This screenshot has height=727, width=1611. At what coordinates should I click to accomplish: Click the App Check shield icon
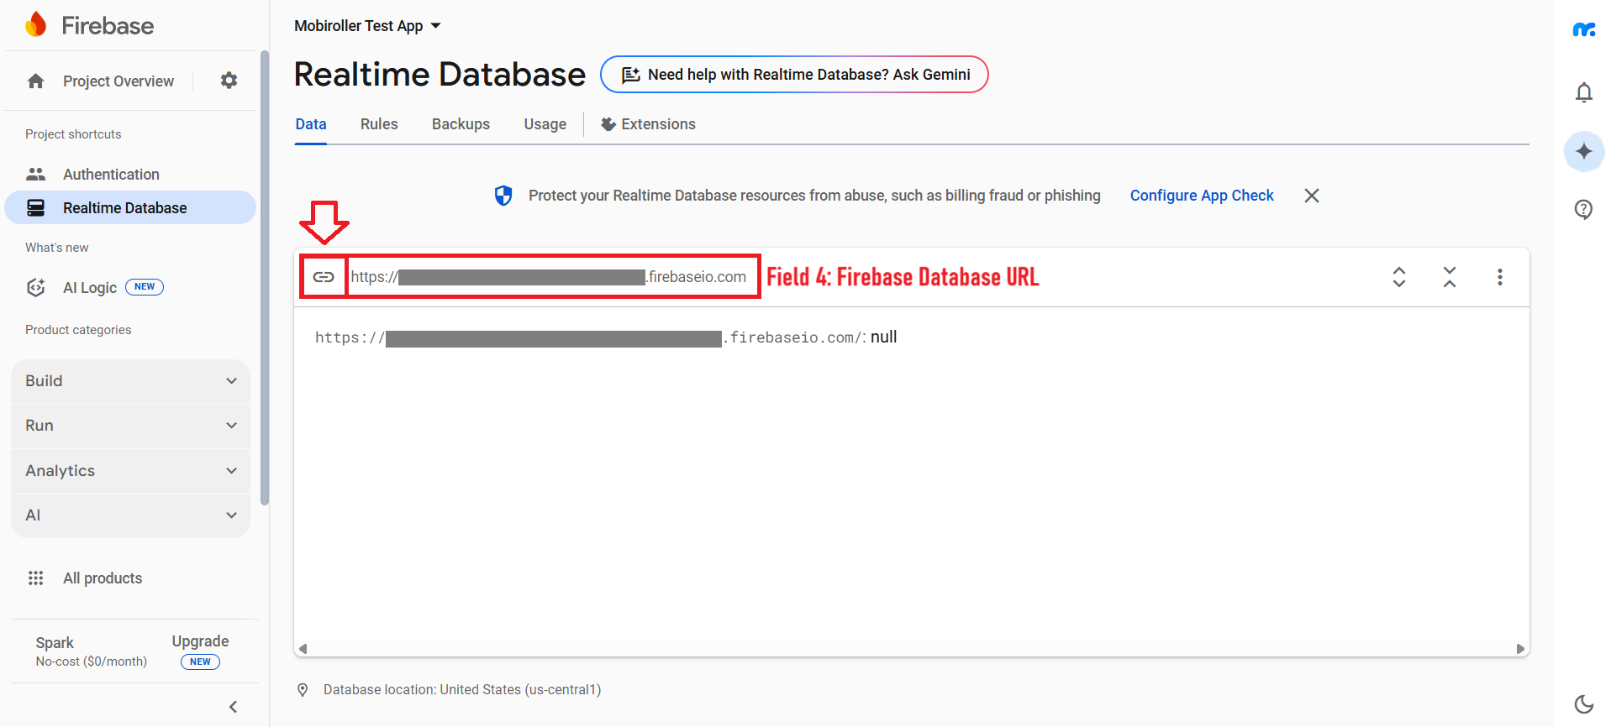click(x=503, y=196)
